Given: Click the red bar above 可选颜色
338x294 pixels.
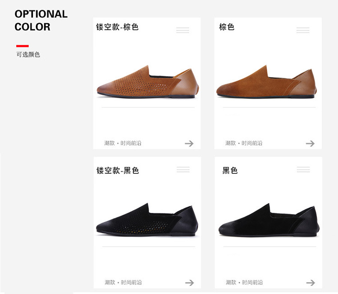Looking at the screenshot, I should pyautogui.click(x=23, y=46).
